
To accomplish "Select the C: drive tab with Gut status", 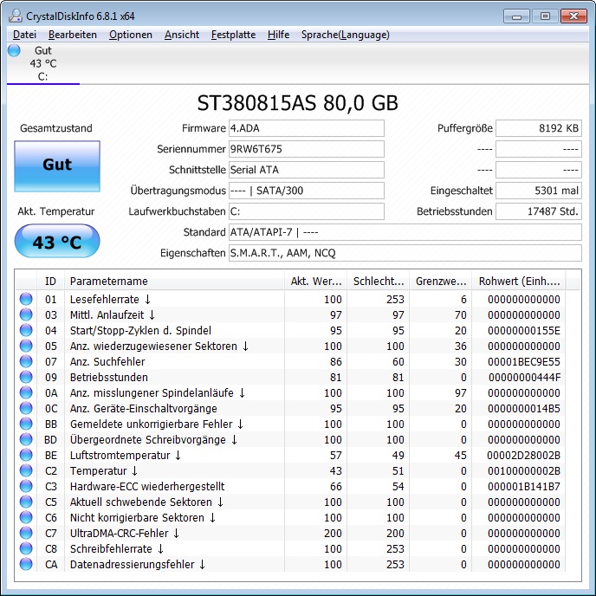I will pyautogui.click(x=43, y=63).
